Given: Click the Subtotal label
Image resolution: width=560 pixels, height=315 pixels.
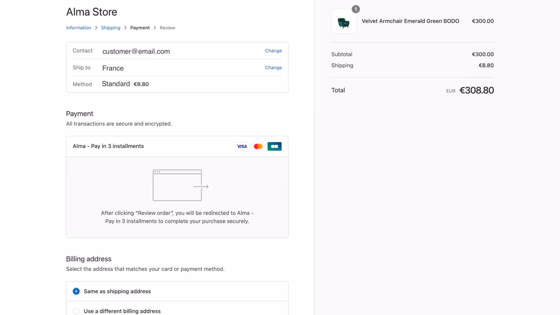Looking at the screenshot, I should tap(342, 54).
